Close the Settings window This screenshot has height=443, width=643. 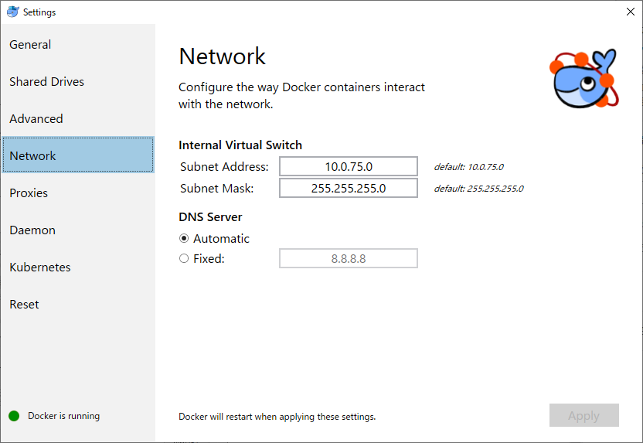tap(631, 12)
